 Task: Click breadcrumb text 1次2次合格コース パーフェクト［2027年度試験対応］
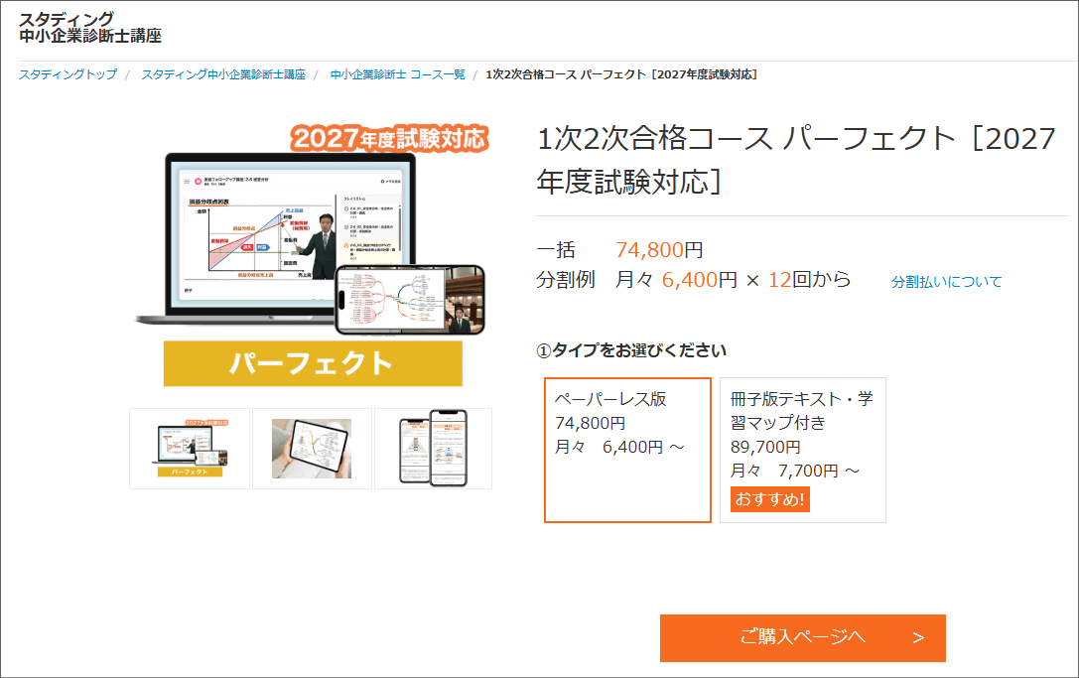(x=622, y=74)
